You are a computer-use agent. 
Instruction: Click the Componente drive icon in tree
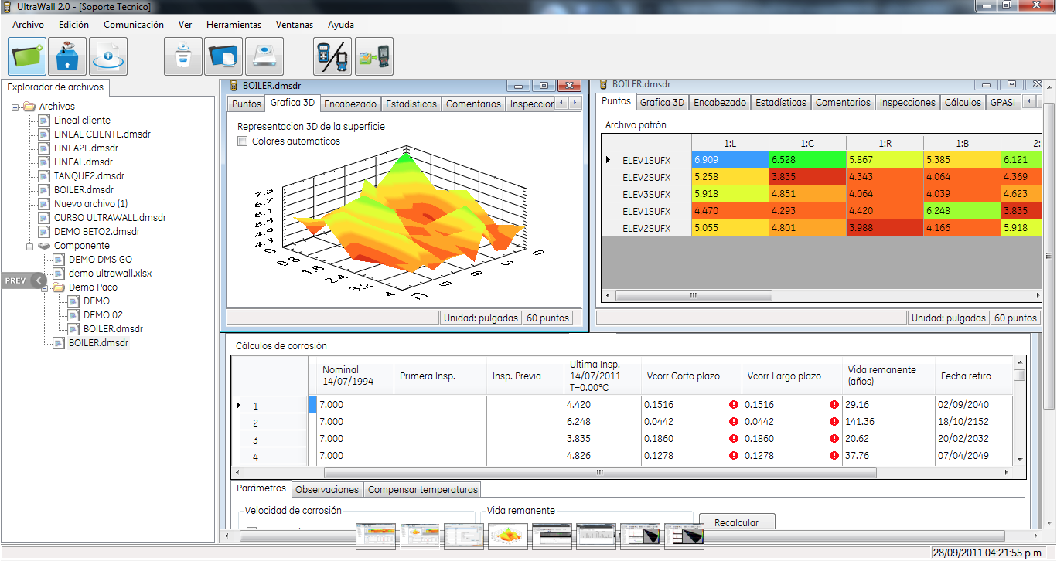44,246
